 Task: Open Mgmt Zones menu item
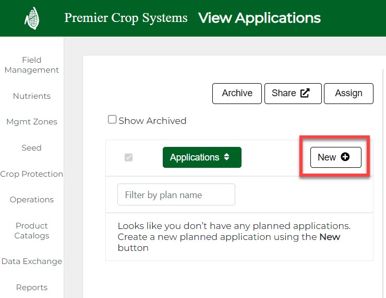[x=31, y=122]
